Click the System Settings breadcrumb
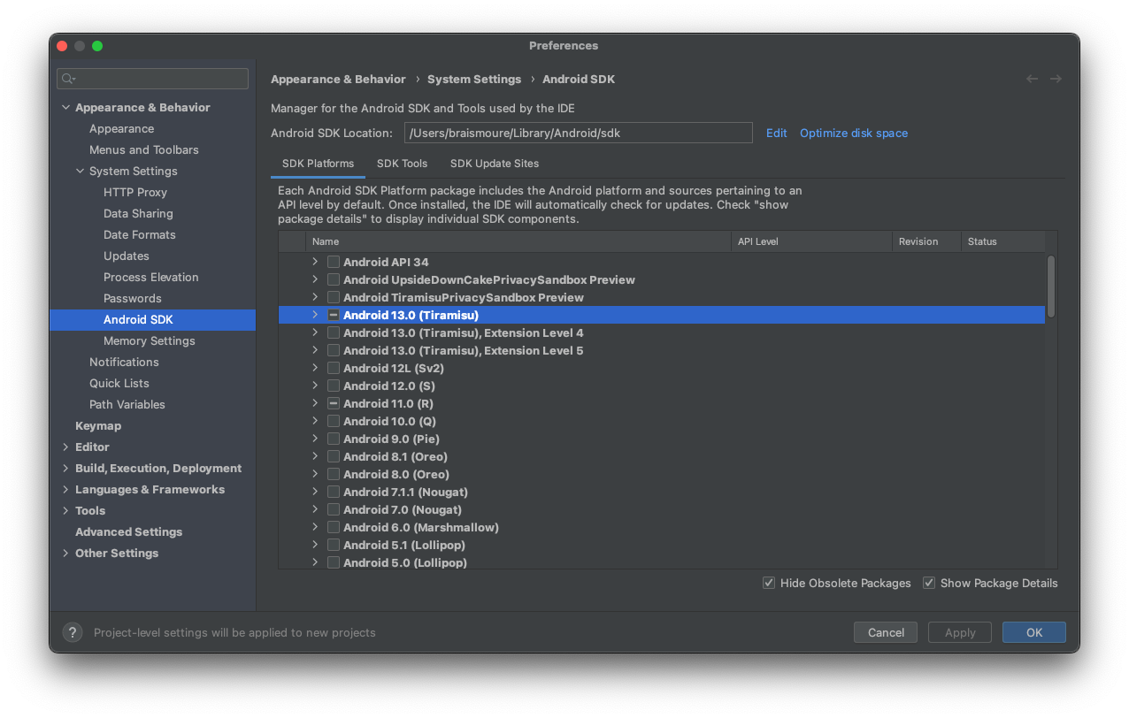 tap(474, 79)
